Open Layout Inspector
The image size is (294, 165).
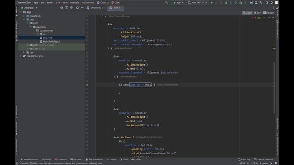264,159
